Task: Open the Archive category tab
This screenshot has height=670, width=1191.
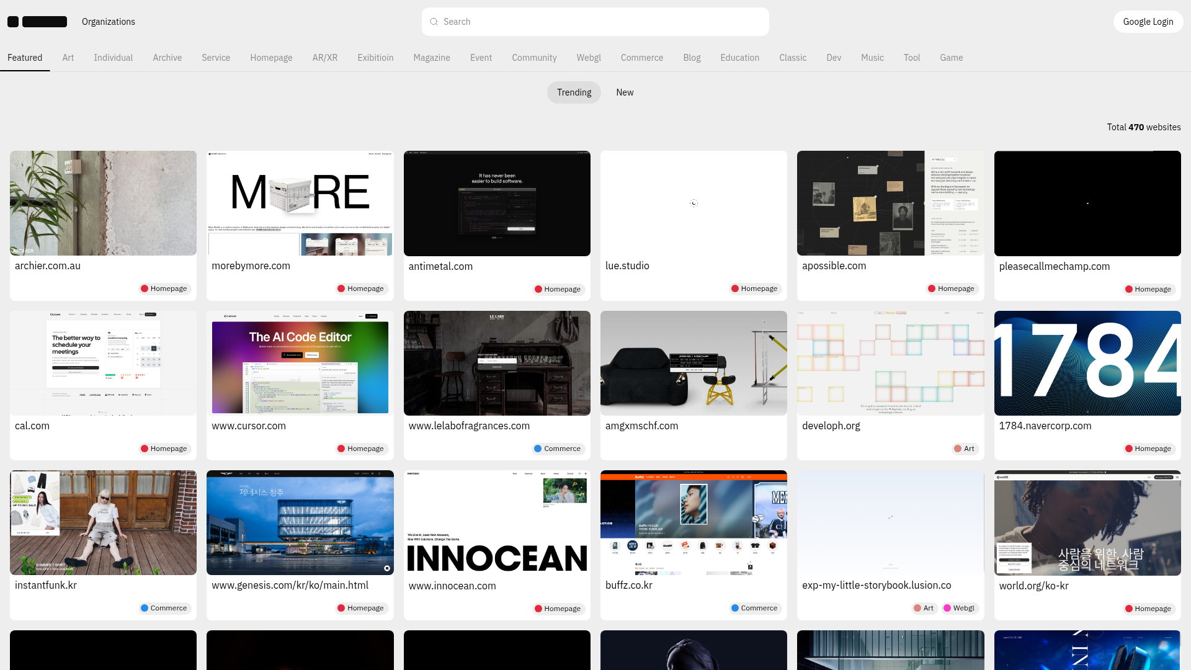Action: tap(167, 58)
